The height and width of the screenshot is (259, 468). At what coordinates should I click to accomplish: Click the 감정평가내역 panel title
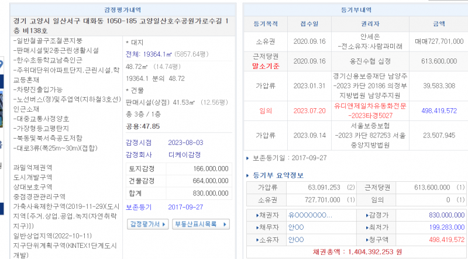[123, 10]
